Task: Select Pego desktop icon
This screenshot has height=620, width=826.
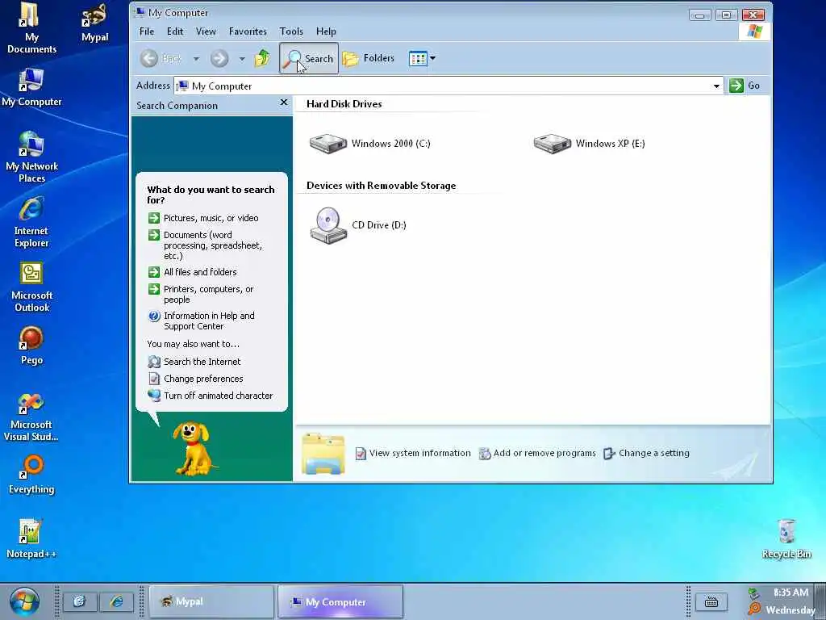Action: 31,346
